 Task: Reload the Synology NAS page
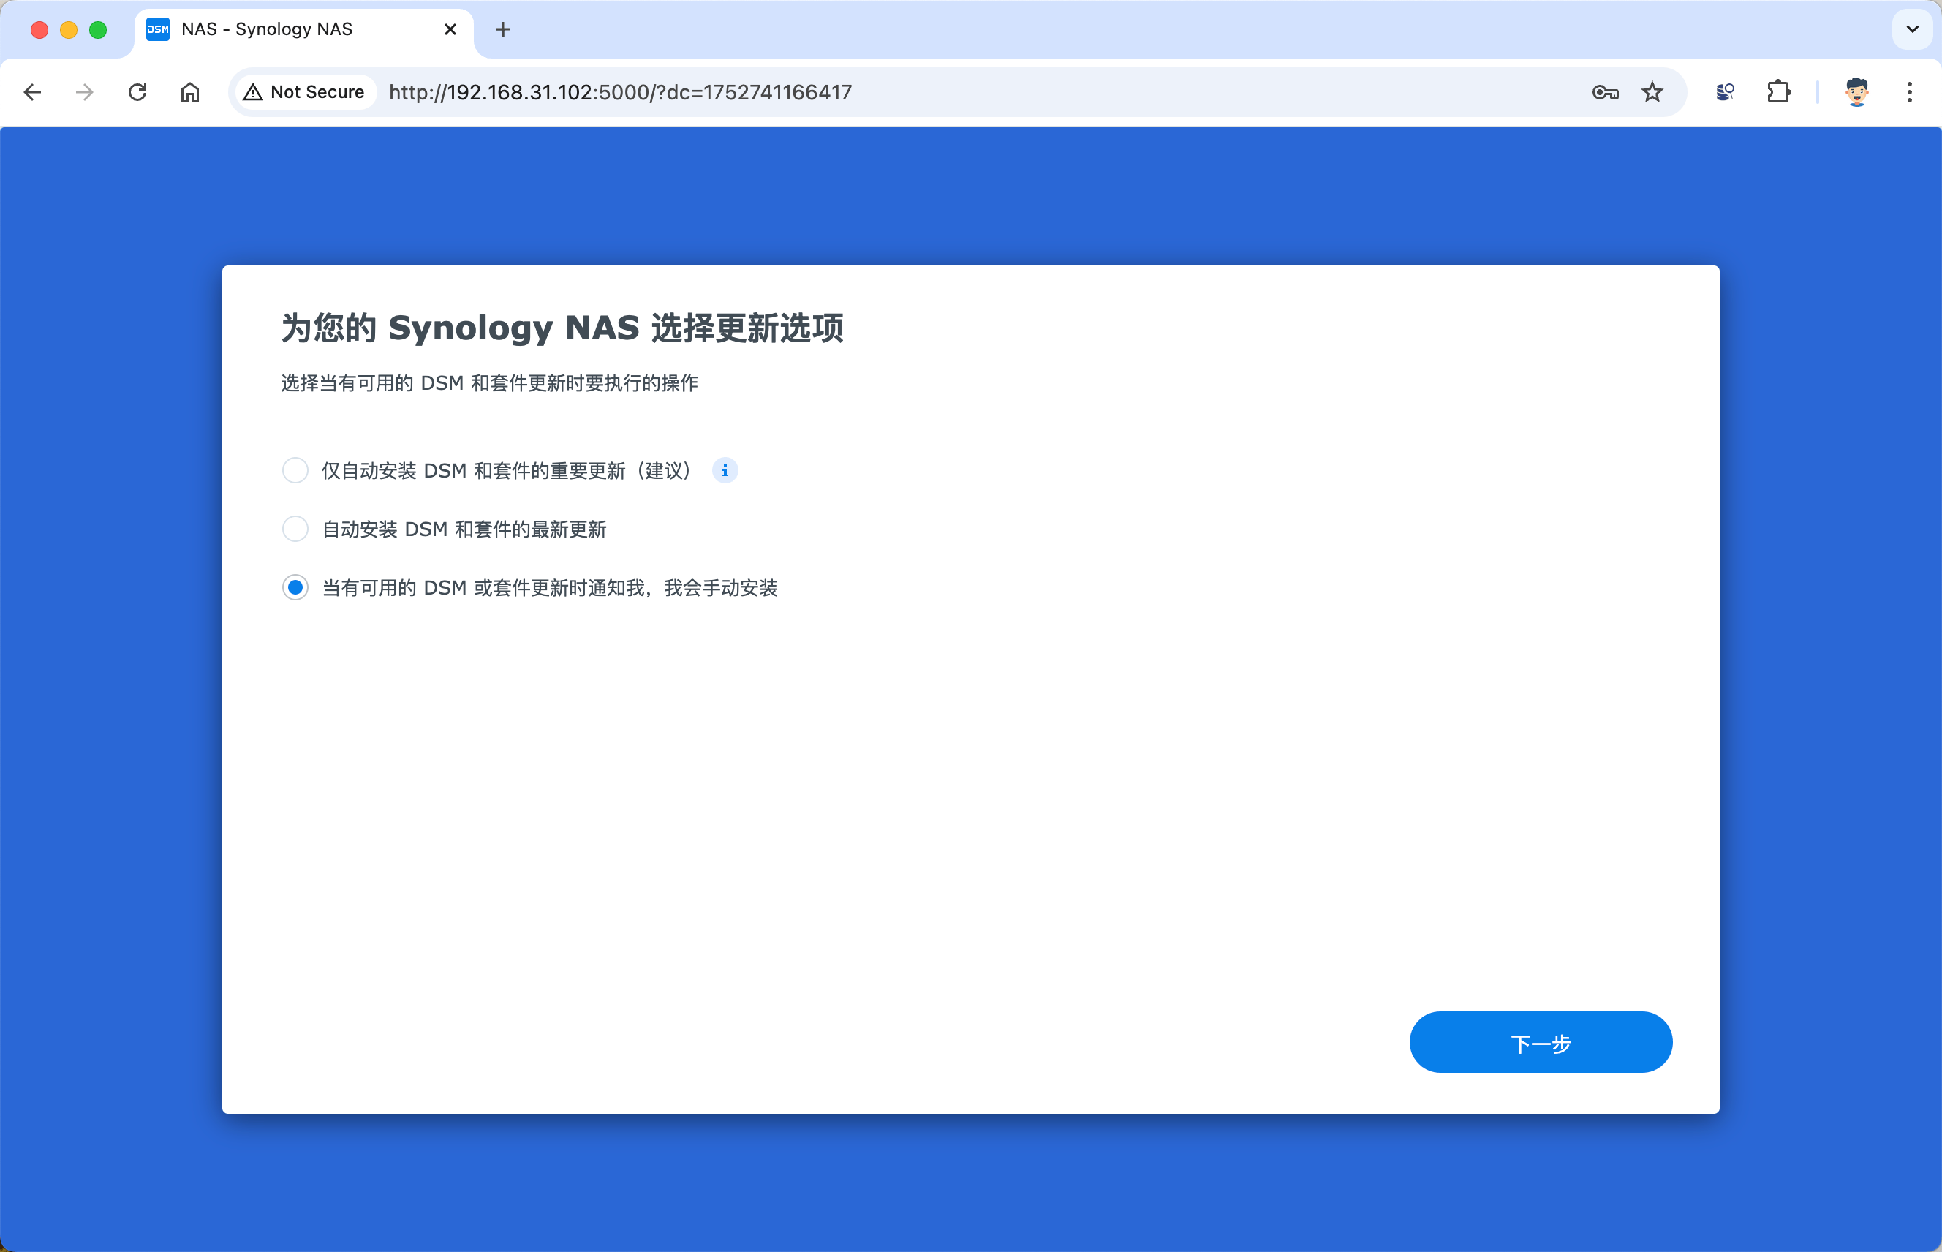[137, 93]
